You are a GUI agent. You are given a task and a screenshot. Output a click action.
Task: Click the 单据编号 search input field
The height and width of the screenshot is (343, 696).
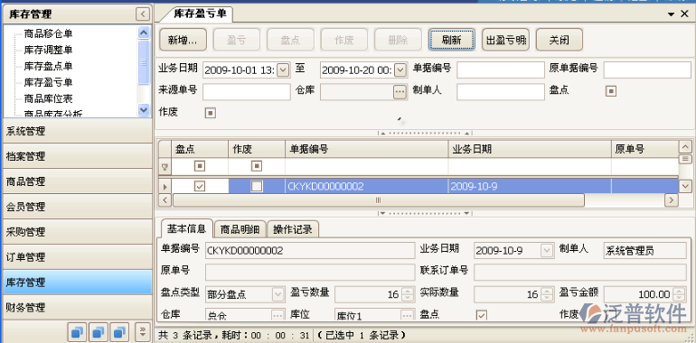[x=501, y=70]
